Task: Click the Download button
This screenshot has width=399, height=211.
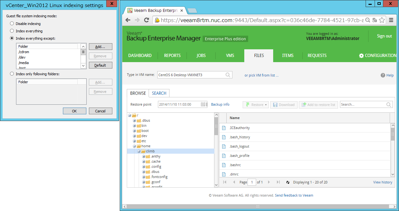Action: tap(284, 105)
